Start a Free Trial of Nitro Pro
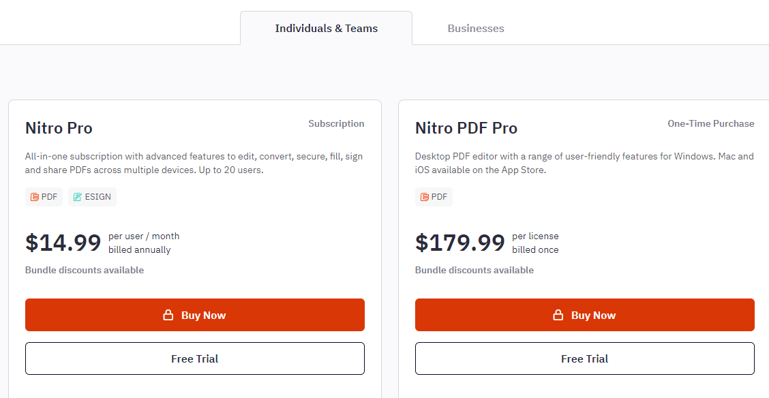Image resolution: width=769 pixels, height=398 pixels. [x=195, y=358]
